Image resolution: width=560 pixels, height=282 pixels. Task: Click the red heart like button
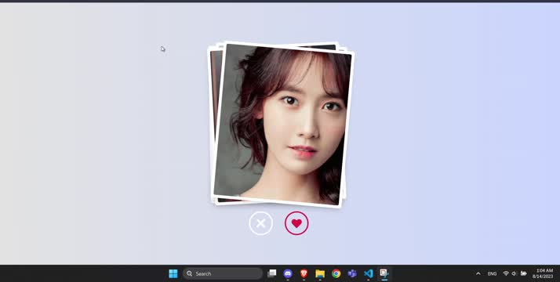296,223
